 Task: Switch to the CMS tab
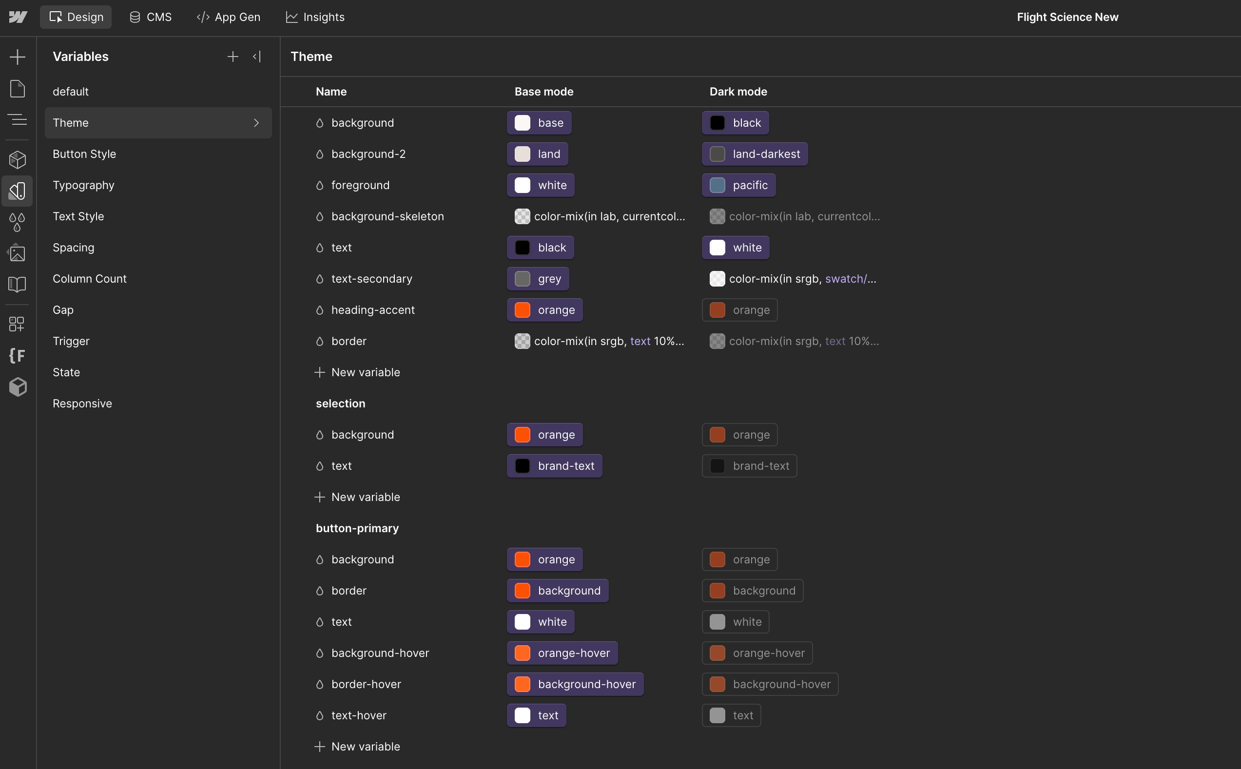click(151, 17)
